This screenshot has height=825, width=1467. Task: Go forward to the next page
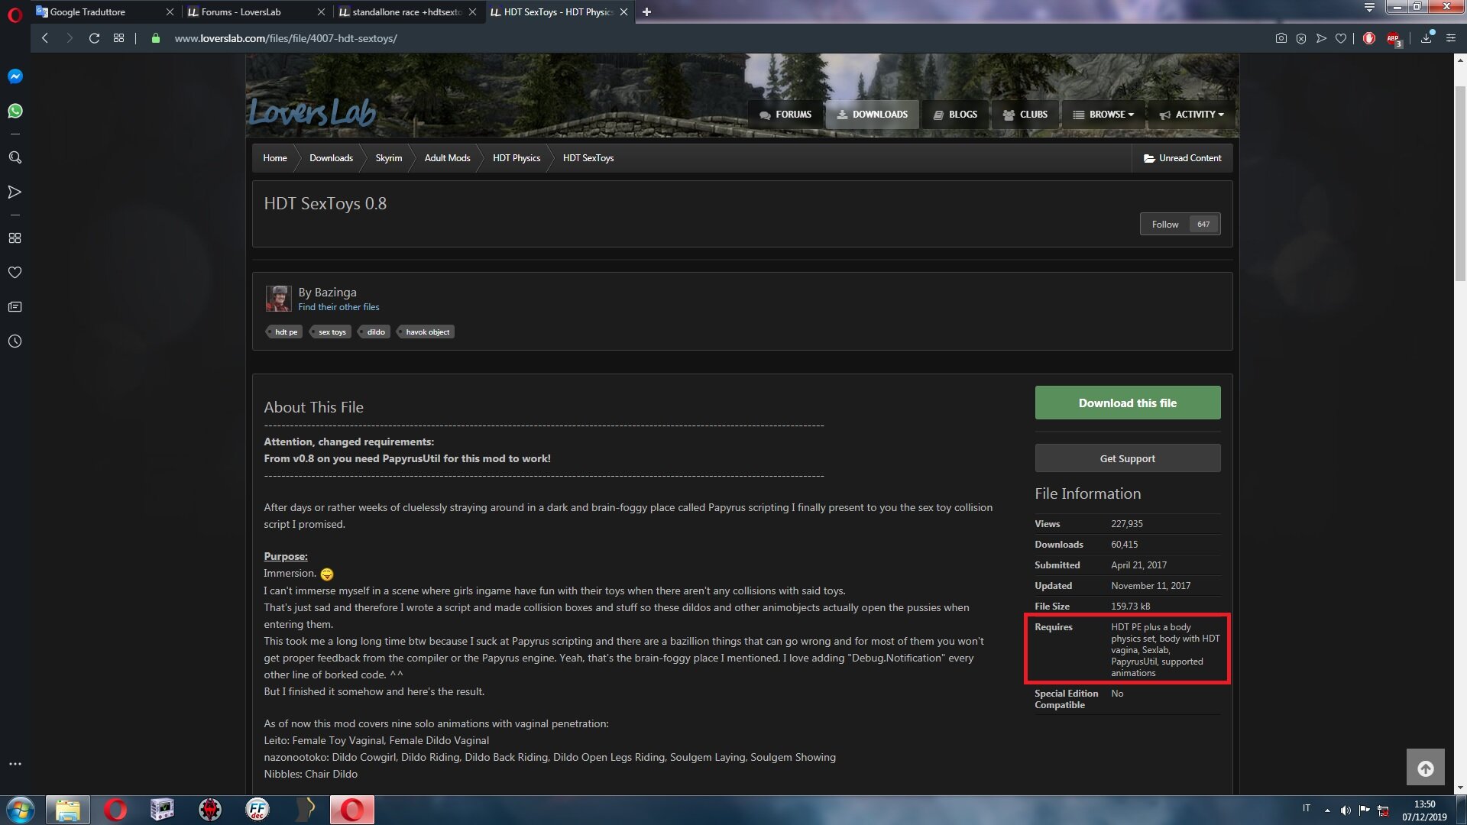click(x=70, y=38)
